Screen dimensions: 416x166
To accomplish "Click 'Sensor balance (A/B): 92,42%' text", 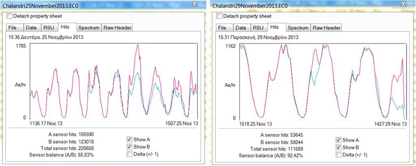I will (271, 156).
